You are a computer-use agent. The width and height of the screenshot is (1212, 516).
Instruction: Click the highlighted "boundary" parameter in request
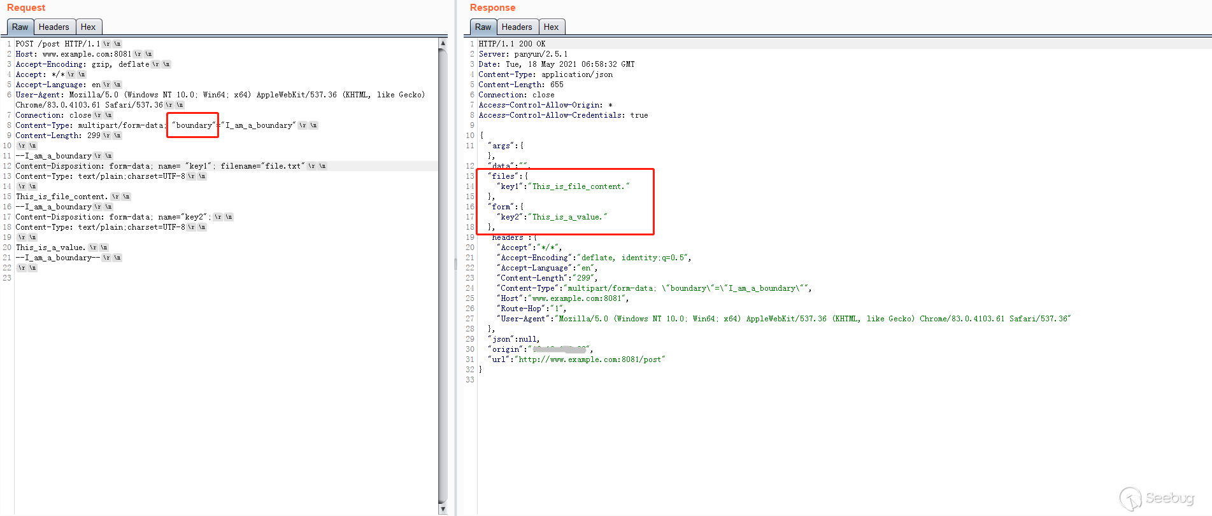point(194,125)
